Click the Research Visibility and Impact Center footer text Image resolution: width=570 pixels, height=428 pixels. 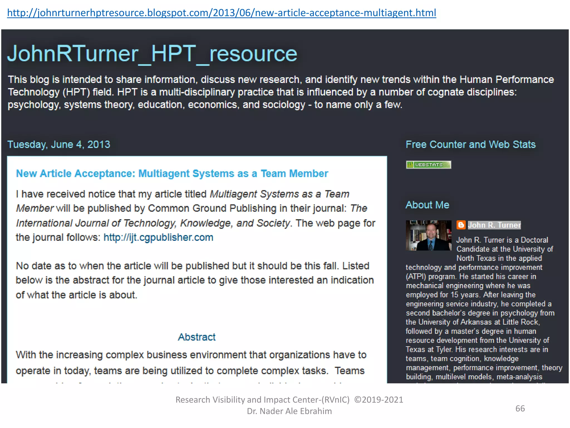tap(289, 400)
